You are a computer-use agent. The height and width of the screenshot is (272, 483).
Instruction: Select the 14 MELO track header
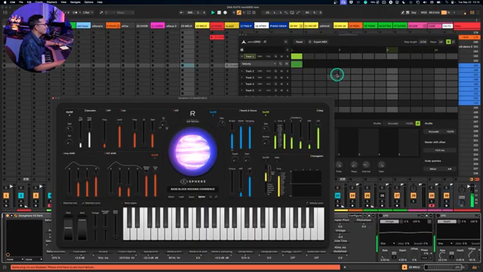pyautogui.click(x=202, y=26)
